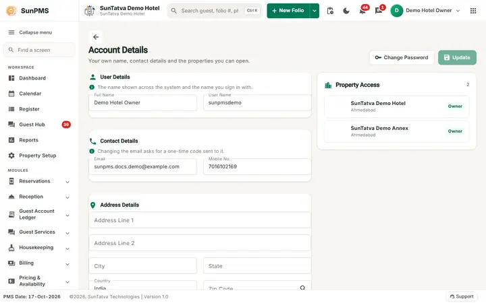
Task: Click the Guest Account Ledger icon
Action: pos(11,214)
